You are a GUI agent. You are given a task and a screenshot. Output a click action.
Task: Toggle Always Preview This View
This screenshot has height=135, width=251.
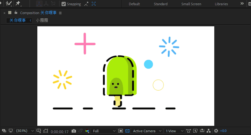[x=4, y=131]
